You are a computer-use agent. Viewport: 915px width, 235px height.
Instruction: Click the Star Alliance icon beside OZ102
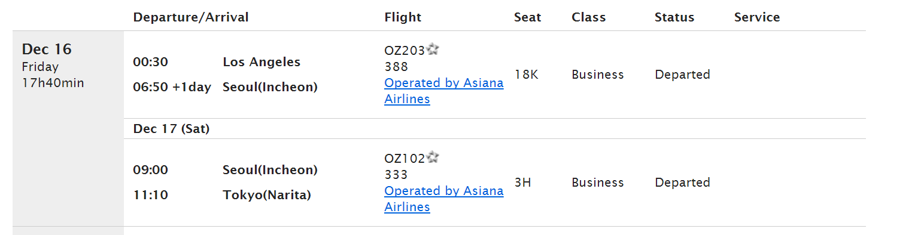[433, 157]
